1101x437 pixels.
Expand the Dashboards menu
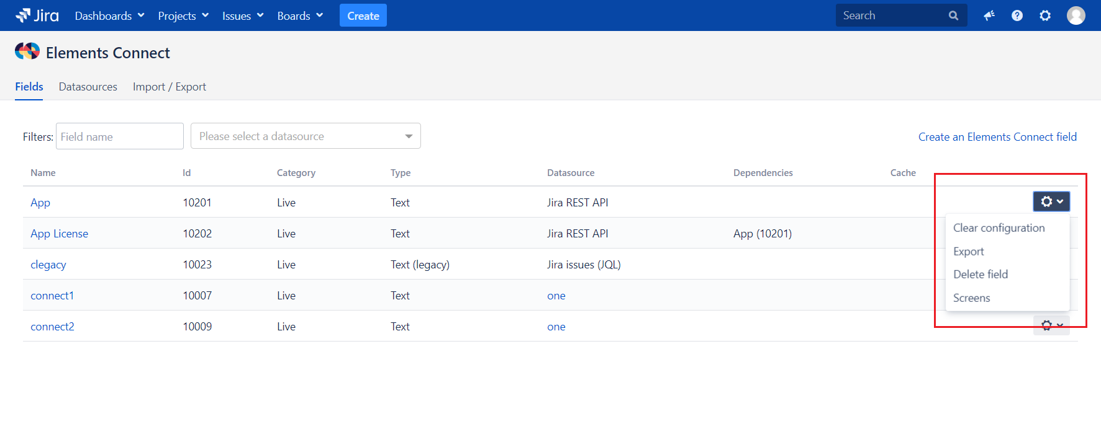click(109, 15)
